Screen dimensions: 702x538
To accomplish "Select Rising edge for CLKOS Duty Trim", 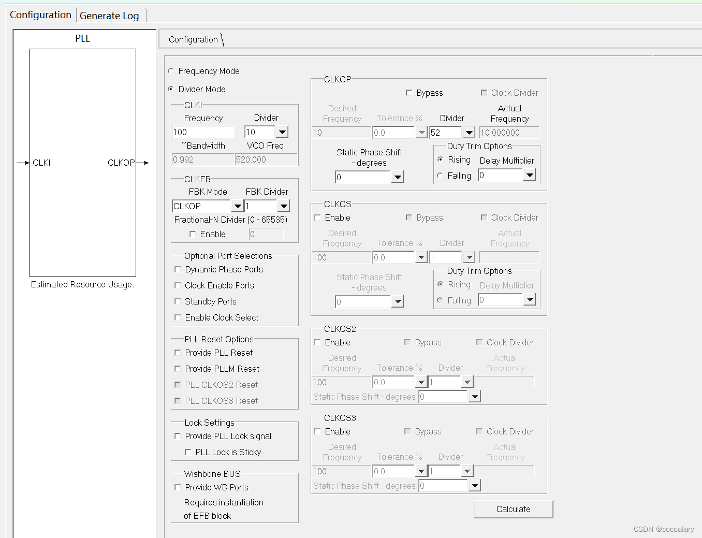I will [x=441, y=284].
